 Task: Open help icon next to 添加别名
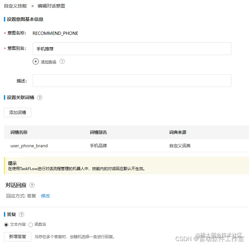tap(62, 61)
